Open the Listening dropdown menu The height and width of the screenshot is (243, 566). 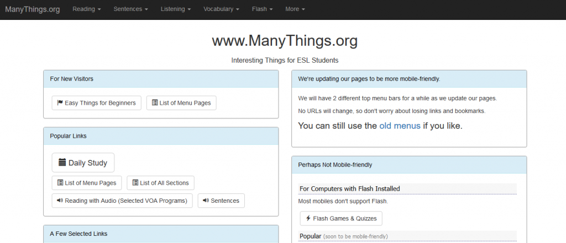[176, 9]
